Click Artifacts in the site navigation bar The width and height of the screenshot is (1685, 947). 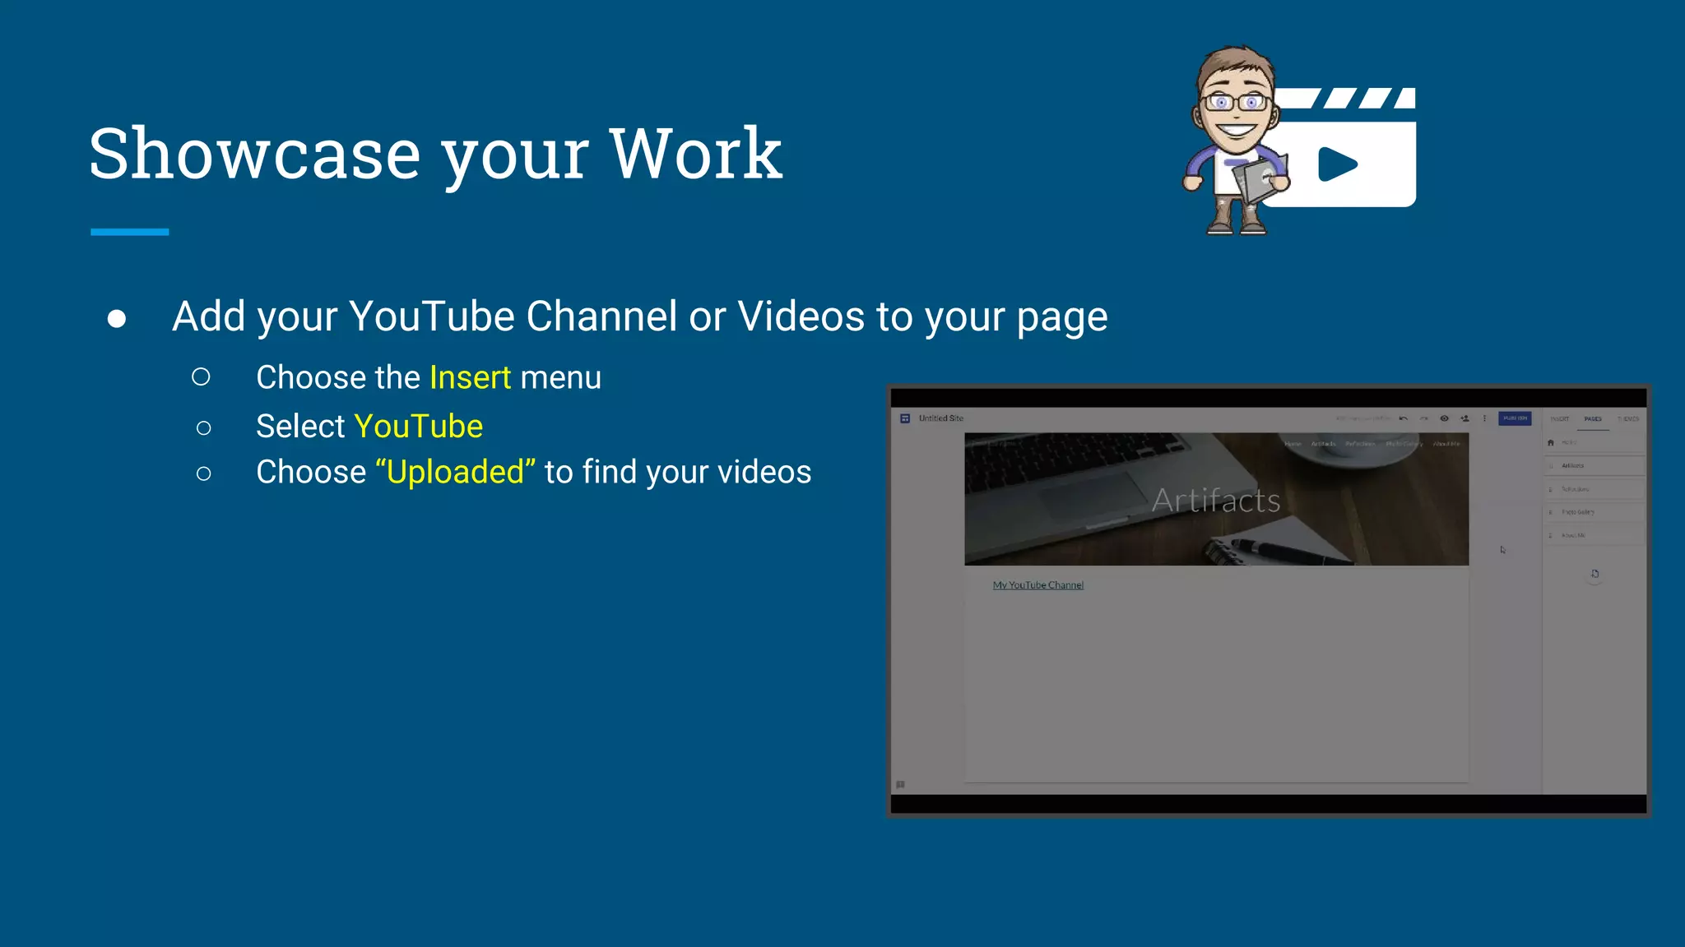coord(1323,444)
